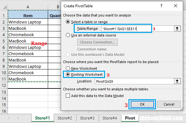
Task: Collapse dialog via Table/Range selector arrow
Action: (x=177, y=29)
